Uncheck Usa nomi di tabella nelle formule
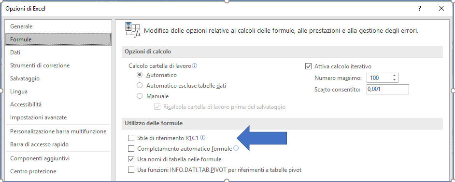 (x=131, y=159)
